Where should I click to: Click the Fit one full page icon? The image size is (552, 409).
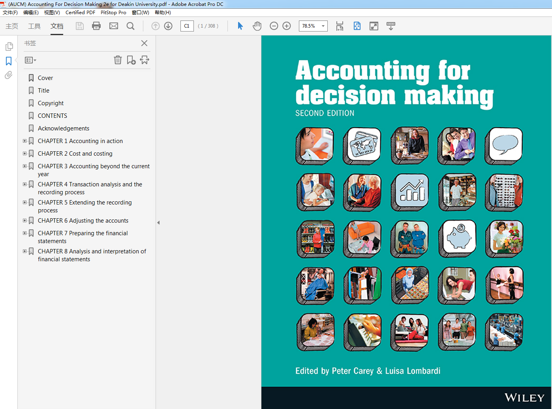pos(357,26)
